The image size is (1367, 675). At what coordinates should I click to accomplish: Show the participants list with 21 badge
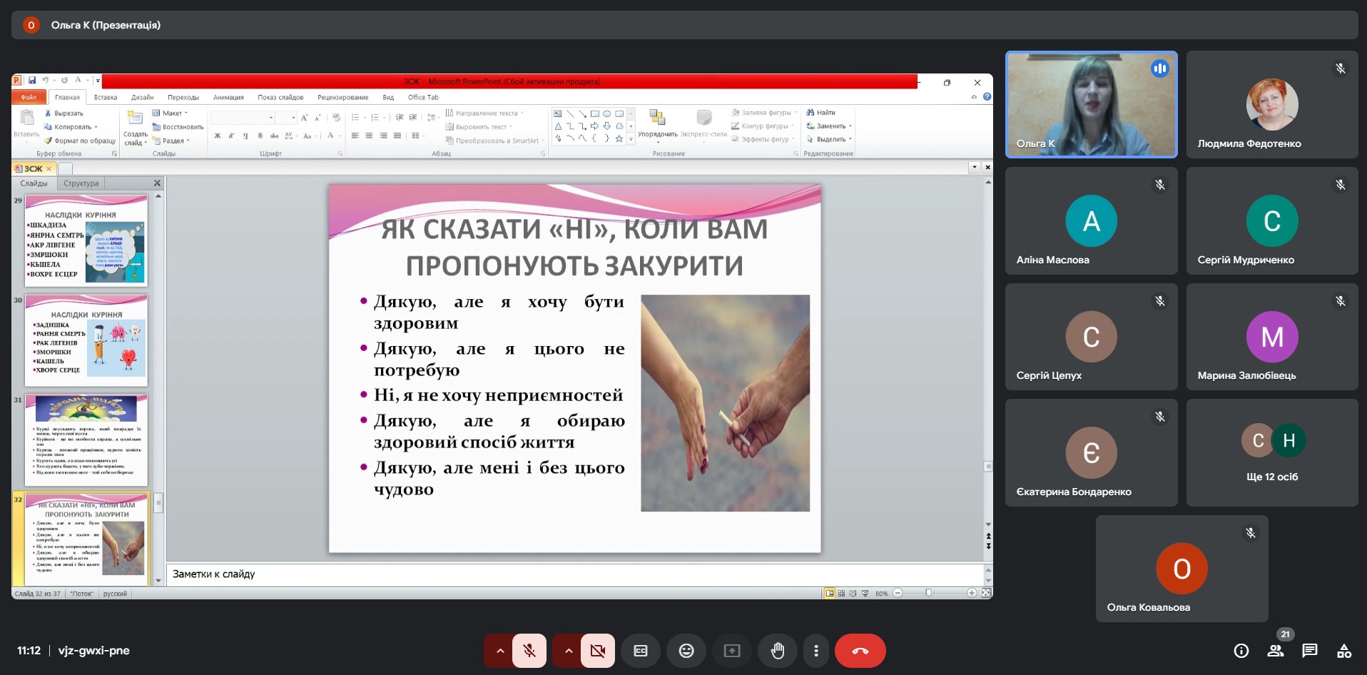pos(1276,651)
